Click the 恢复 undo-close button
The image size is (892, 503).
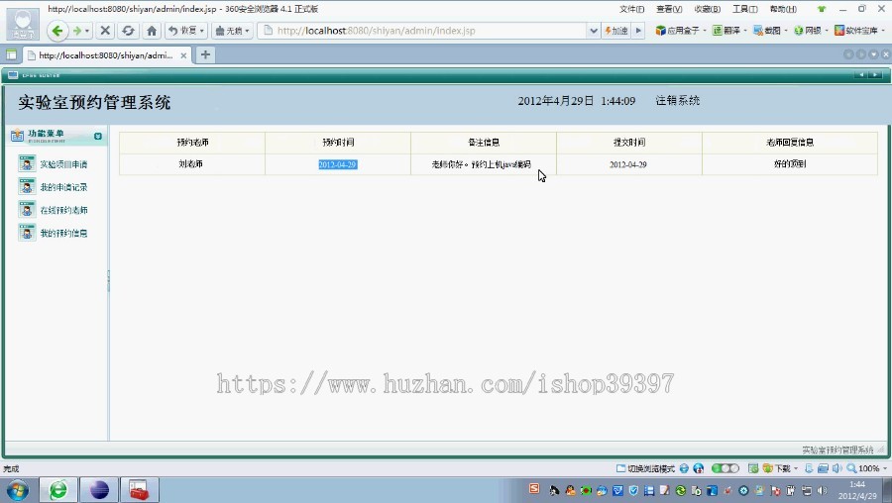pyautogui.click(x=182, y=31)
